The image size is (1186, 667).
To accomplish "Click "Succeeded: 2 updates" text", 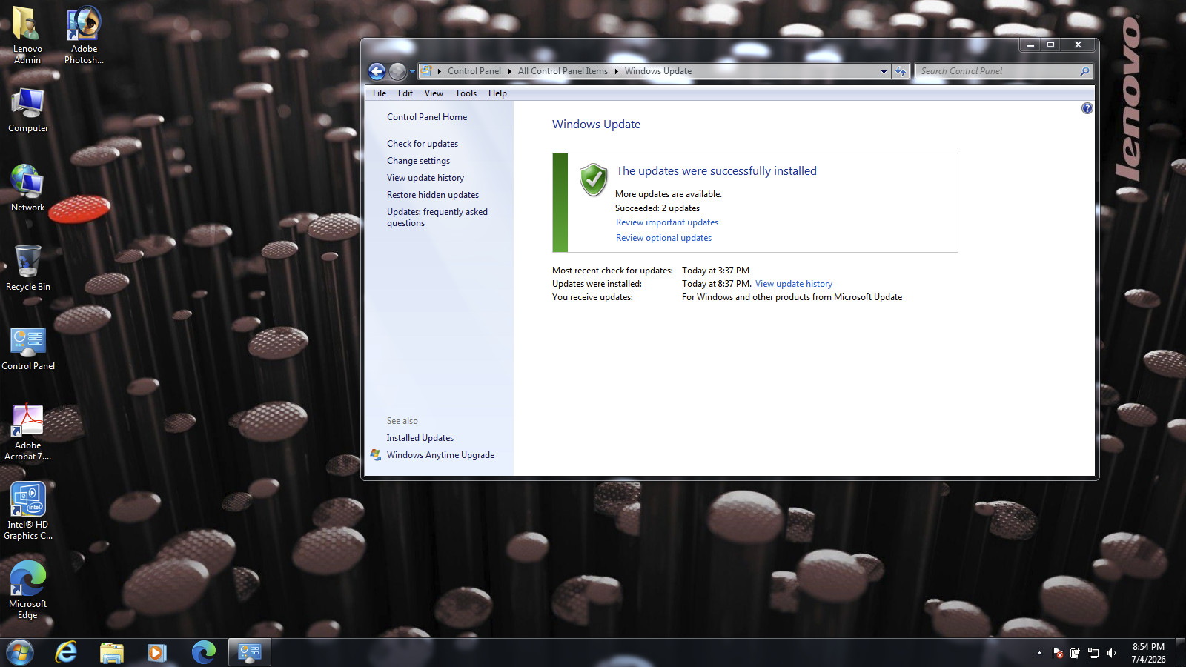I will point(657,208).
